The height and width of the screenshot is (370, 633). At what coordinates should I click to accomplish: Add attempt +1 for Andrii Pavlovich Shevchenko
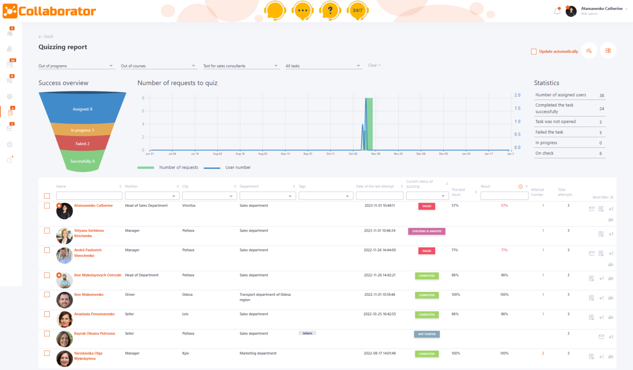click(611, 253)
